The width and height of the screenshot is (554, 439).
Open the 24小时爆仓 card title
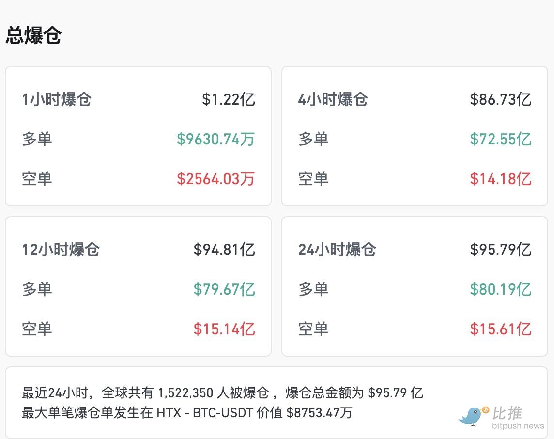click(337, 250)
